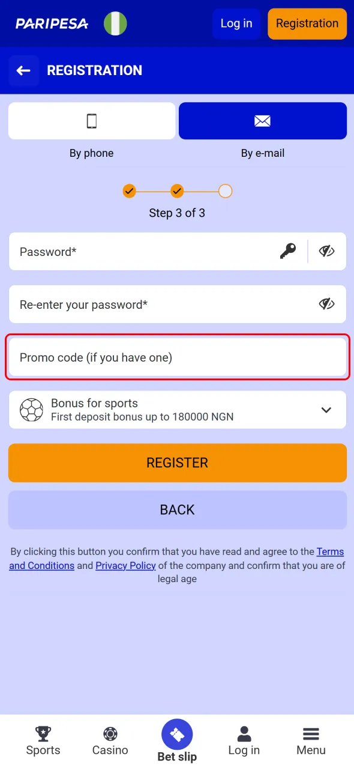Screen dimensions: 354x769
Task: Reveal the re-entered password with its eye toggle
Action: 327,304
